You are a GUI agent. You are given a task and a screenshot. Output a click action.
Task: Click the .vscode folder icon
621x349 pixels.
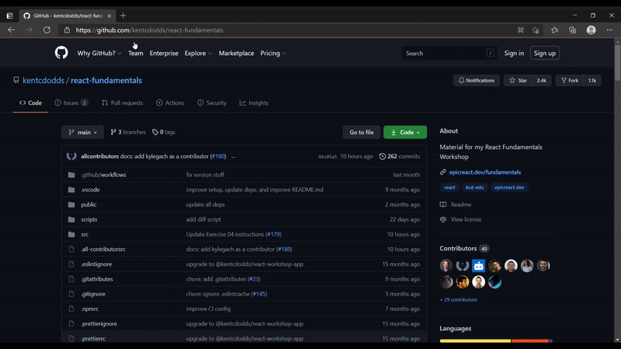pyautogui.click(x=71, y=189)
